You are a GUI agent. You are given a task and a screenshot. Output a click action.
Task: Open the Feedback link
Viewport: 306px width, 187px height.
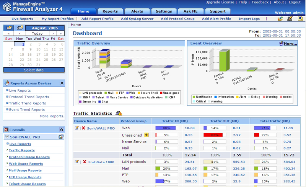tap(260, 2)
